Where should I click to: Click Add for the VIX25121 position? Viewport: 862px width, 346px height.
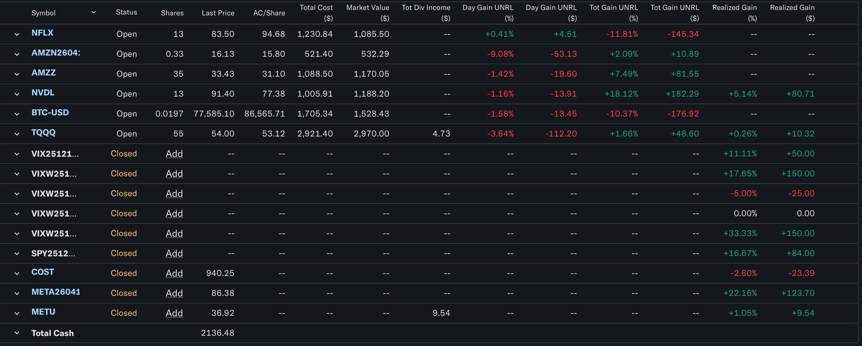(174, 154)
